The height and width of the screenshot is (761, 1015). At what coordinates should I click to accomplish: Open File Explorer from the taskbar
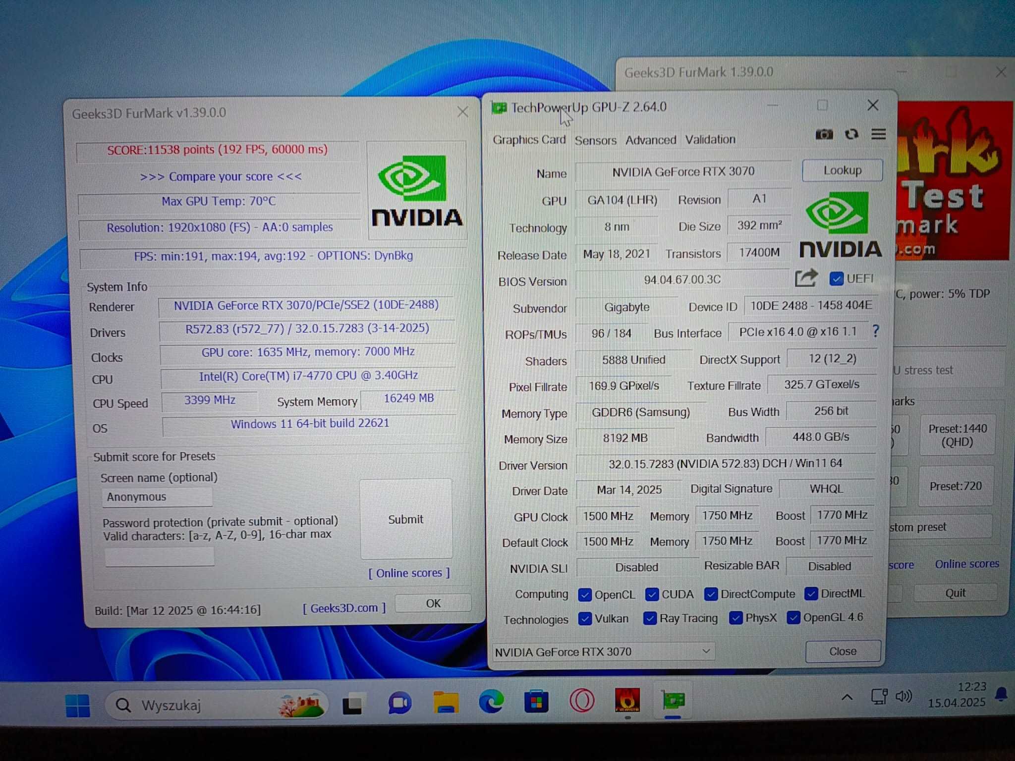(446, 702)
